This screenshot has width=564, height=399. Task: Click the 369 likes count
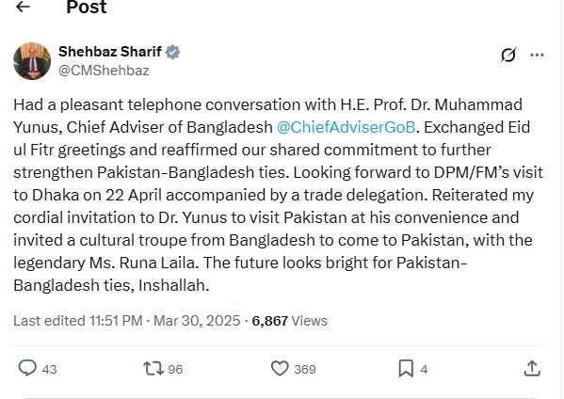pyautogui.click(x=305, y=369)
